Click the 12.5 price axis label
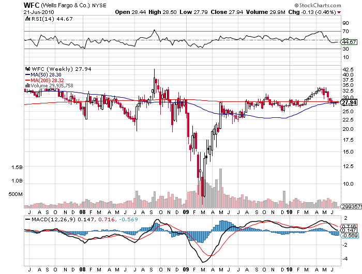The height and width of the screenshot is (274, 362). (348, 166)
